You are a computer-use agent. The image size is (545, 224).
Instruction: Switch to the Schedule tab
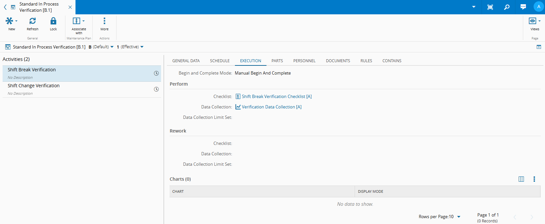coord(220,61)
